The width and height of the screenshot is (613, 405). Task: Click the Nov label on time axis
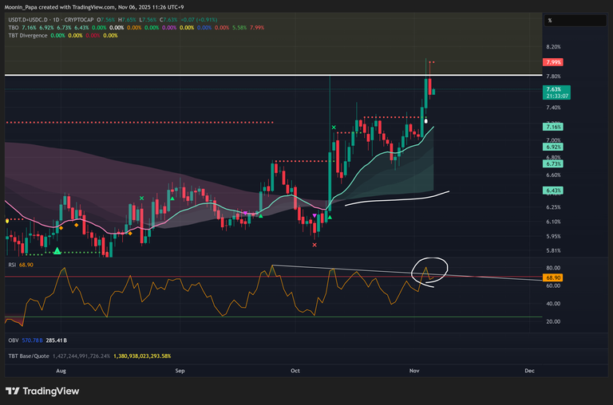tap(414, 372)
